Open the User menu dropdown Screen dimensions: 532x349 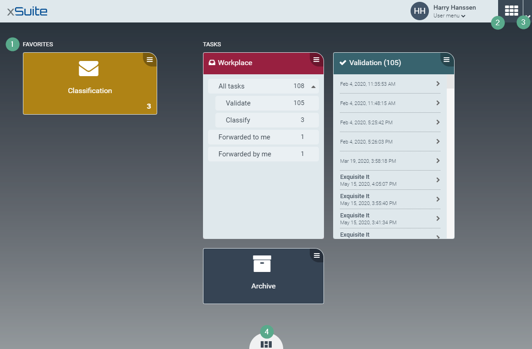point(449,15)
